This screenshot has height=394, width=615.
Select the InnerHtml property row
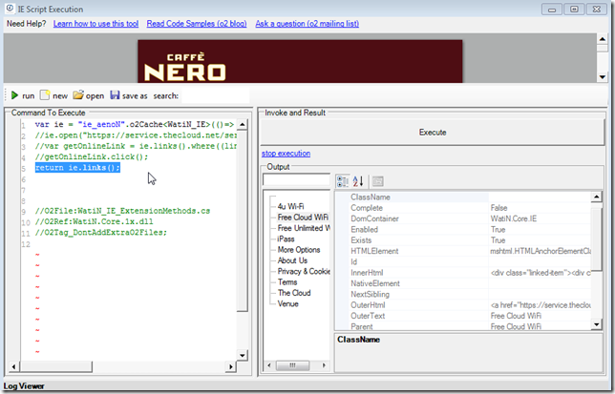372,271
